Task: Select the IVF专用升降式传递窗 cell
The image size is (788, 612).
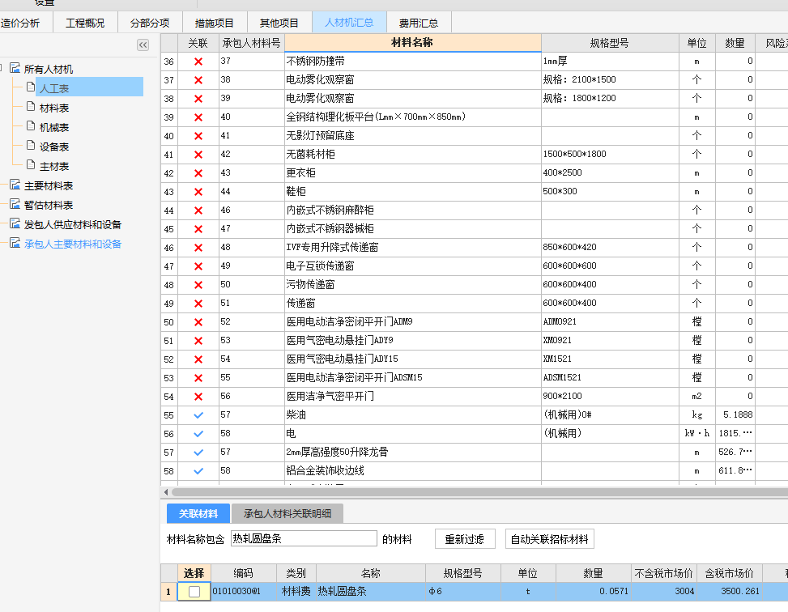Action: [412, 247]
